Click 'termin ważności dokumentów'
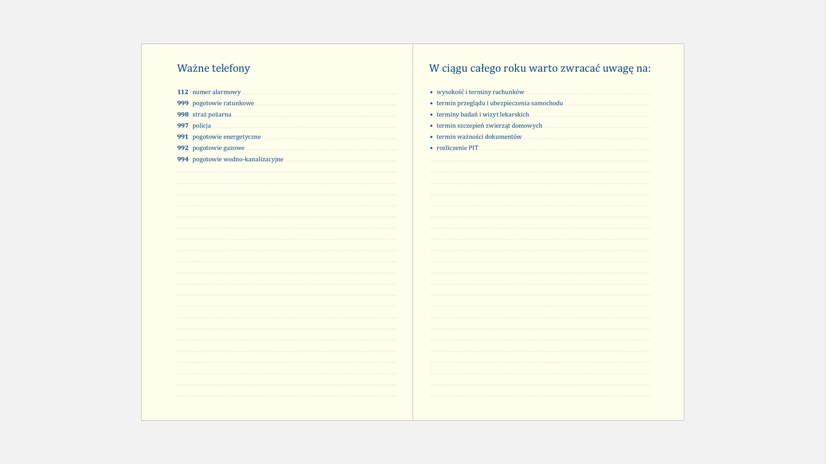This screenshot has width=826, height=464. pyautogui.click(x=479, y=137)
